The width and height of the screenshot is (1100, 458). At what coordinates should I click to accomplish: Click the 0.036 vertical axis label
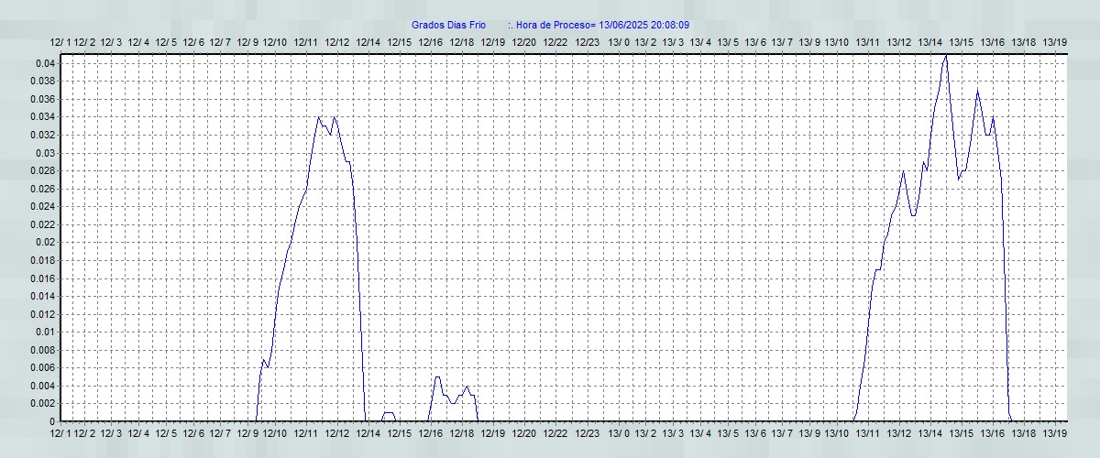tap(41, 99)
